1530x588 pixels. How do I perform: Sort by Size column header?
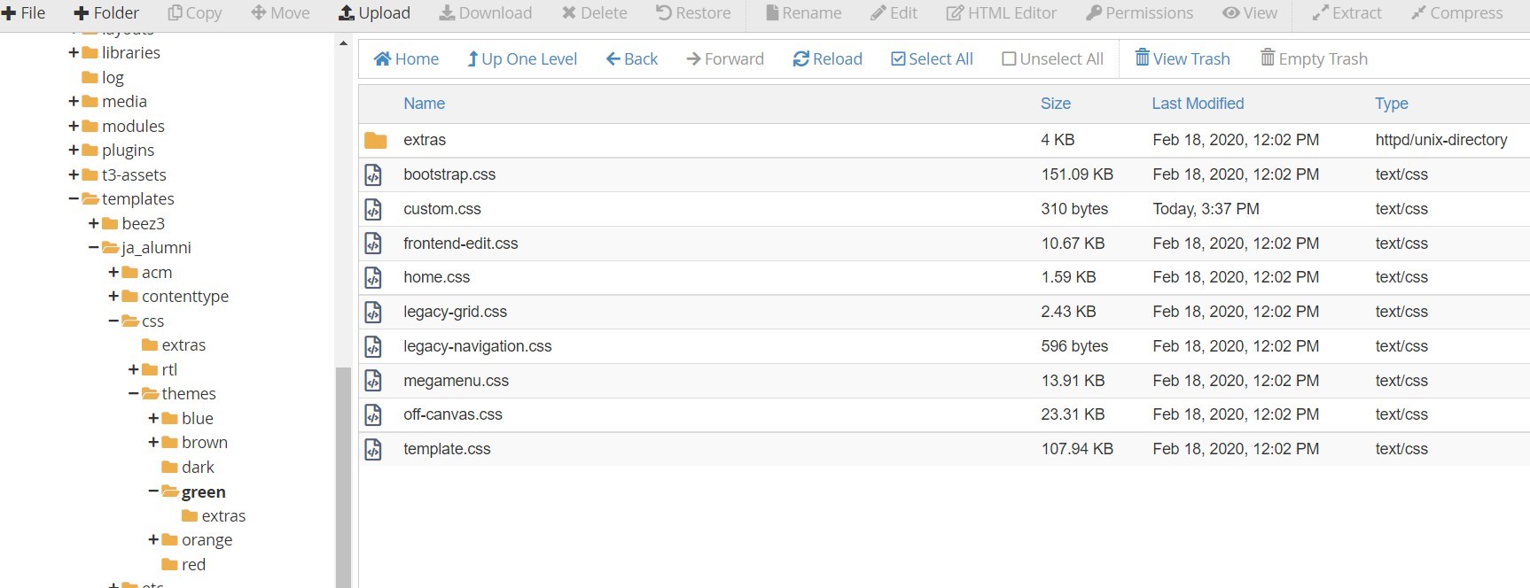tap(1056, 104)
